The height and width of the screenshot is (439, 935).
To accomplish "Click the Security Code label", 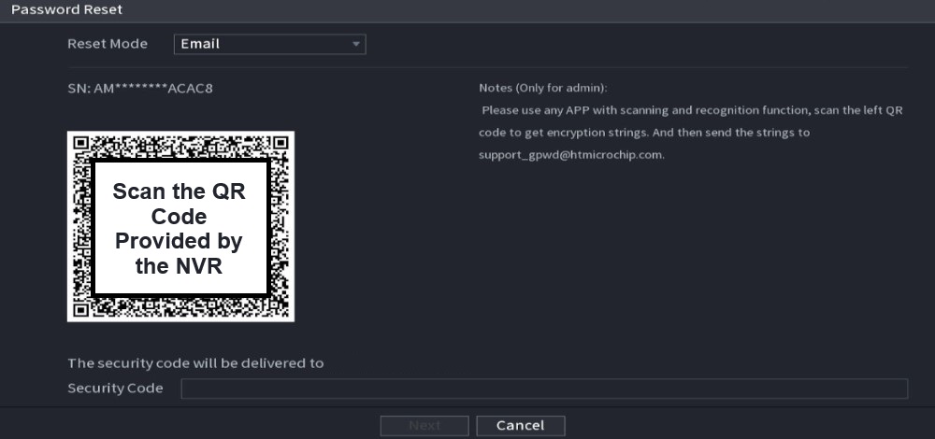I will [115, 389].
